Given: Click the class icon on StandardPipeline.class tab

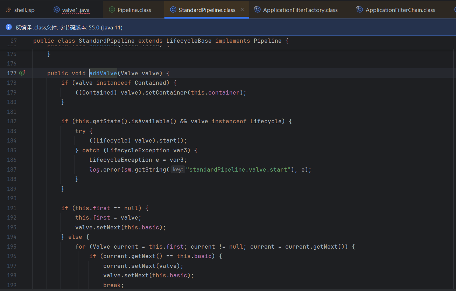Looking at the screenshot, I should coord(173,10).
